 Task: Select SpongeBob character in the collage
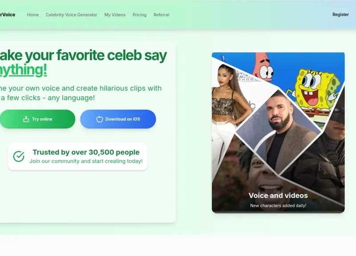(315, 93)
